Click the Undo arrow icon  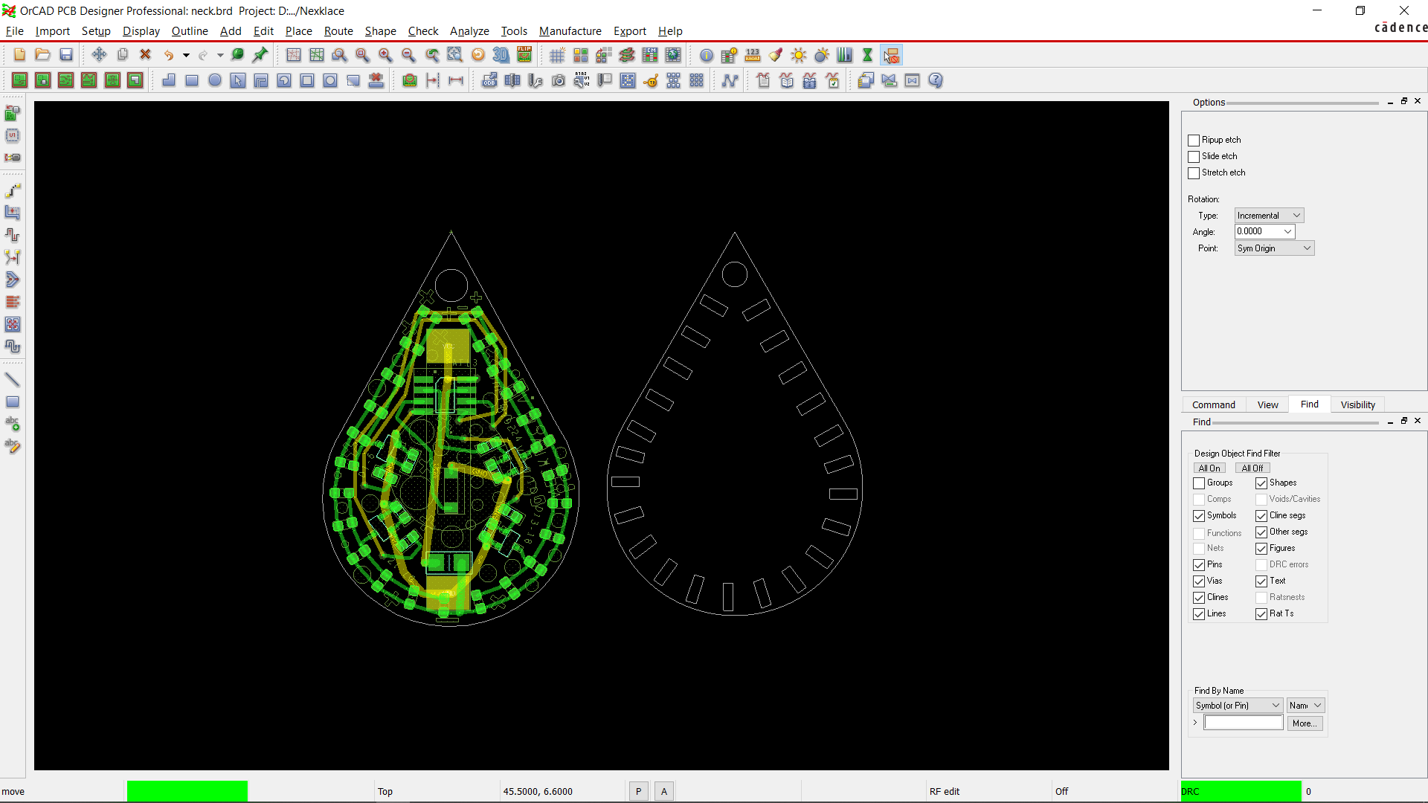(x=170, y=55)
